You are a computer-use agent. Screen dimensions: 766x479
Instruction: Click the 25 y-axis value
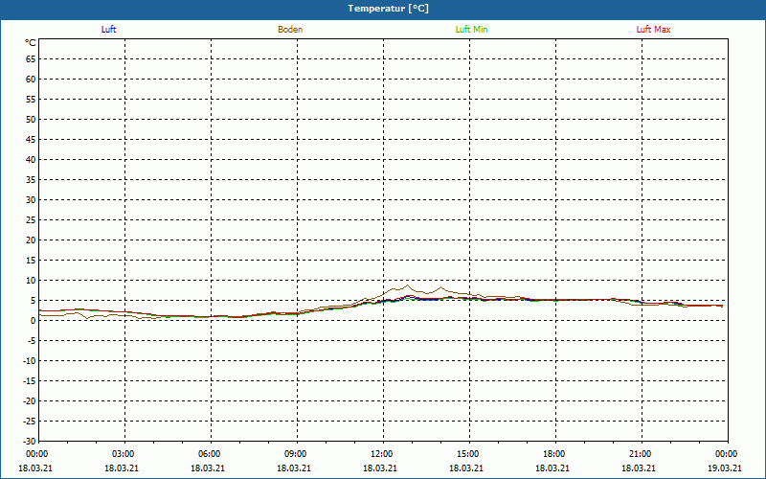tap(31, 220)
